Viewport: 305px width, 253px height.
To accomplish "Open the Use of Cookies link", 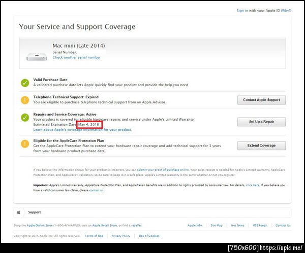I will coord(149,236).
